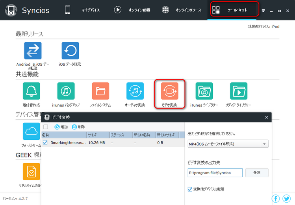Click the play circle icon
Image resolution: width=295 pixels, height=205 pixels.
pos(118,10)
